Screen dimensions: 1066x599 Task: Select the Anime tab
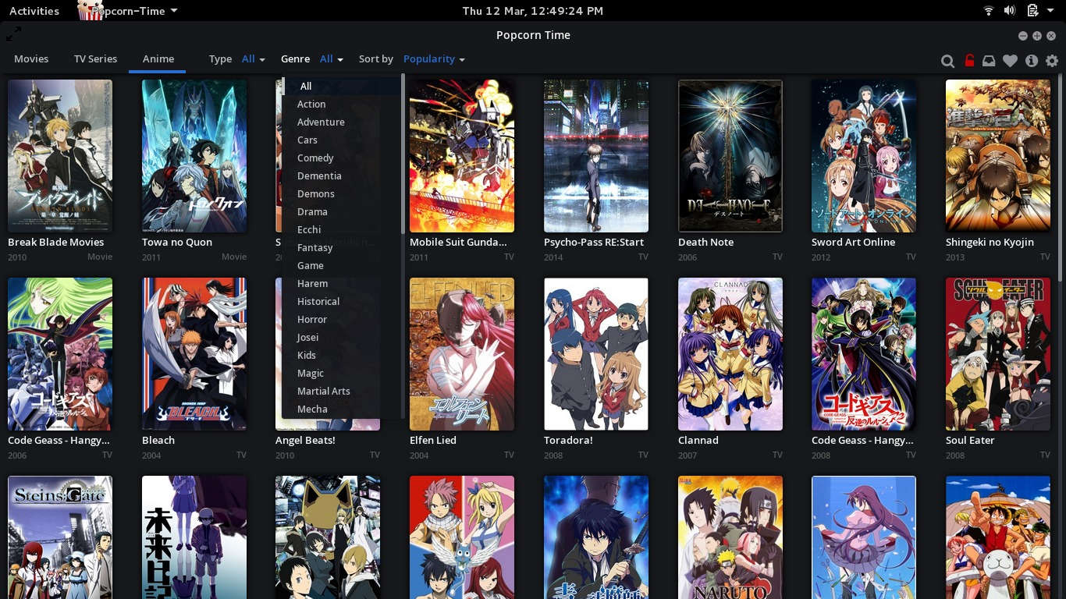158,58
